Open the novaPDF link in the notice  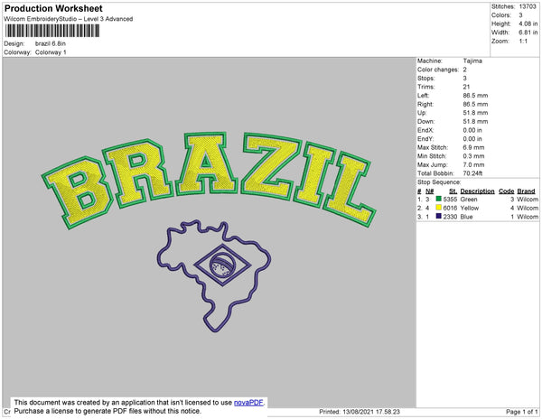248,403
